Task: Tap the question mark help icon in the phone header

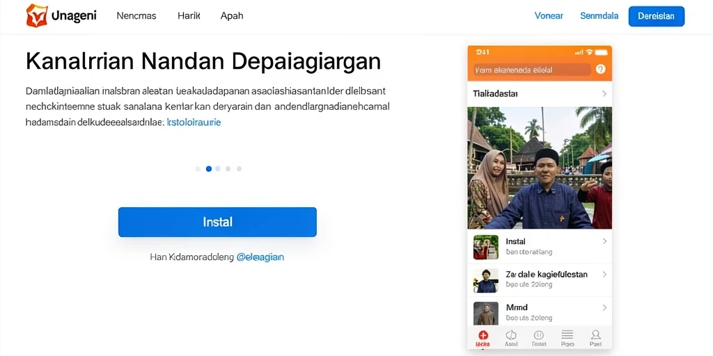Action: tap(600, 70)
